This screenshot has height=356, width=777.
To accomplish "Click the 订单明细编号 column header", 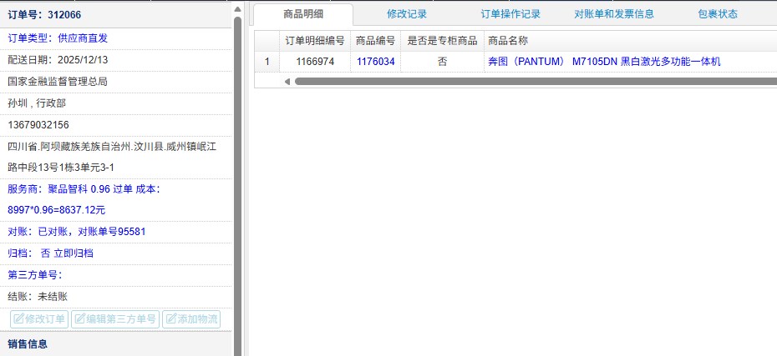I will click(x=314, y=41).
